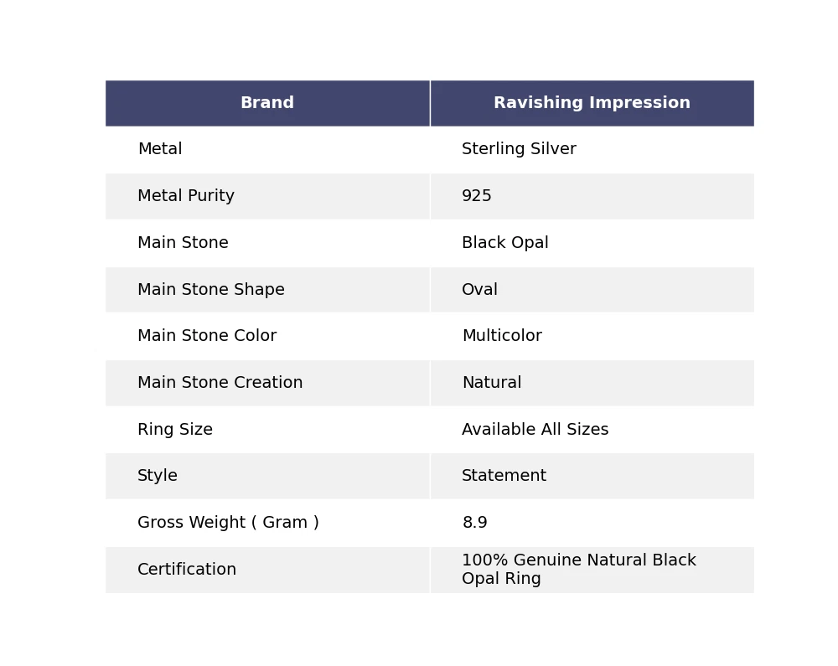838x666 pixels.
Task: Select the "Statement" style value
Action: pyautogui.click(x=504, y=476)
